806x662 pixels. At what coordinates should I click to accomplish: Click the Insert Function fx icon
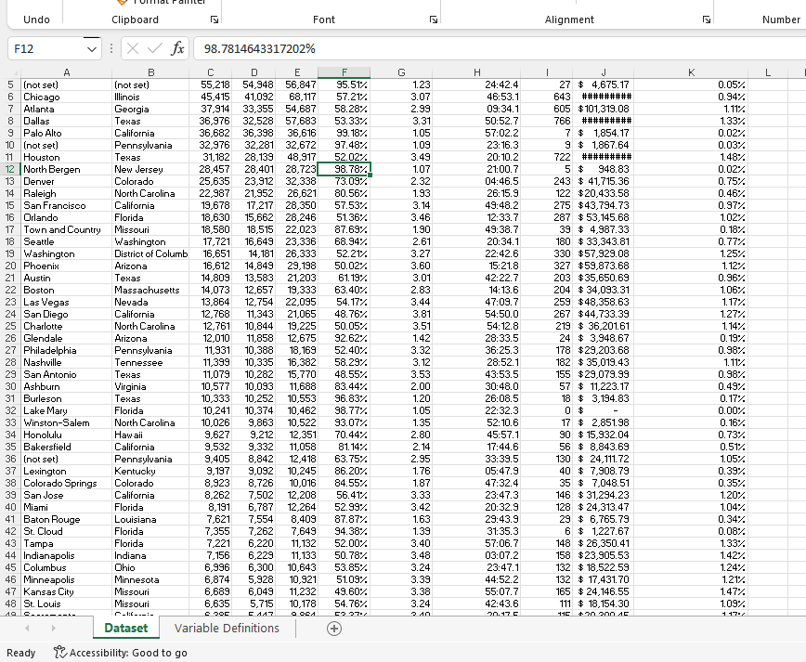point(177,49)
